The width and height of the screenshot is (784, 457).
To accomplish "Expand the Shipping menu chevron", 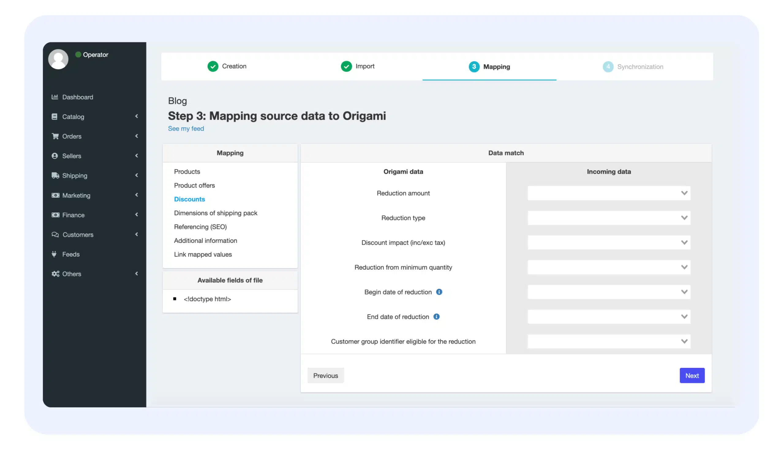I will tap(136, 175).
